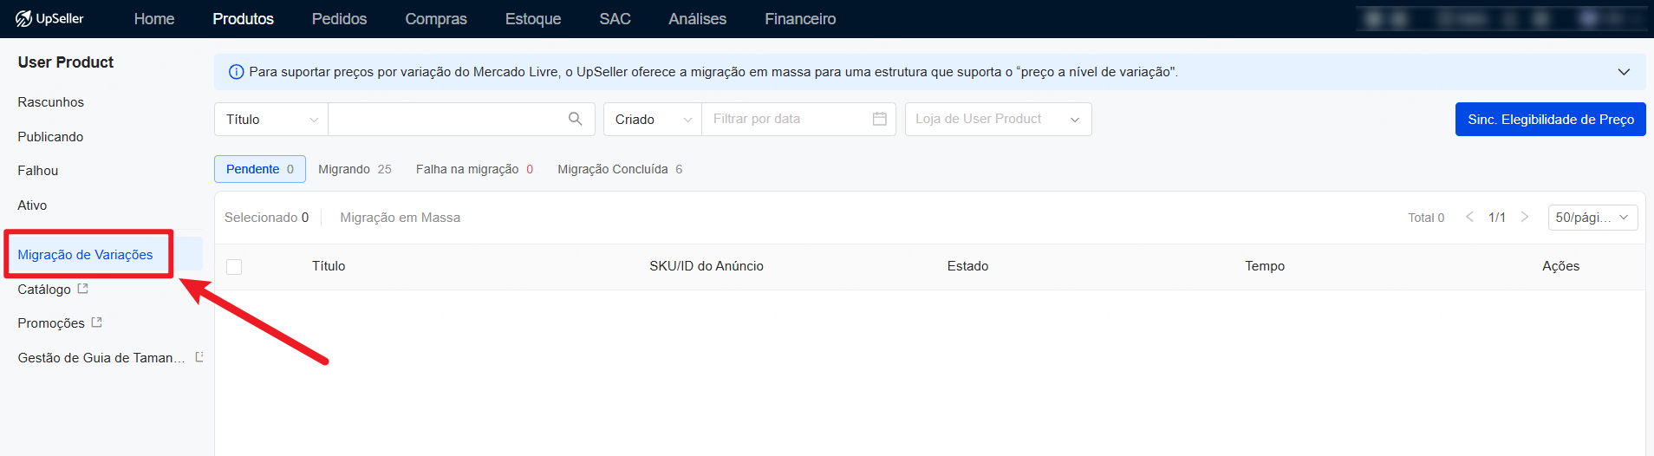
Task: Select the Pendente tab
Action: click(260, 169)
